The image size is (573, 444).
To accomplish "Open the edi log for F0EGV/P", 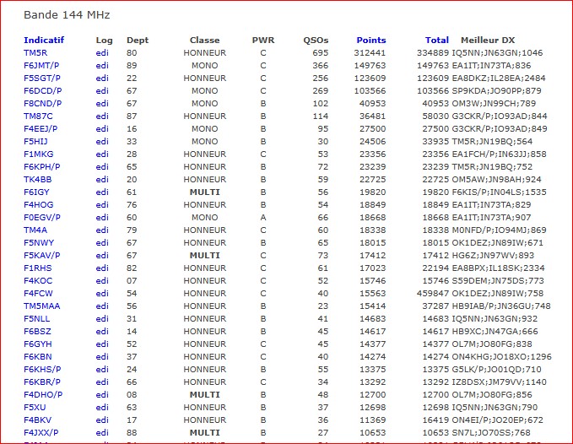I will [102, 218].
